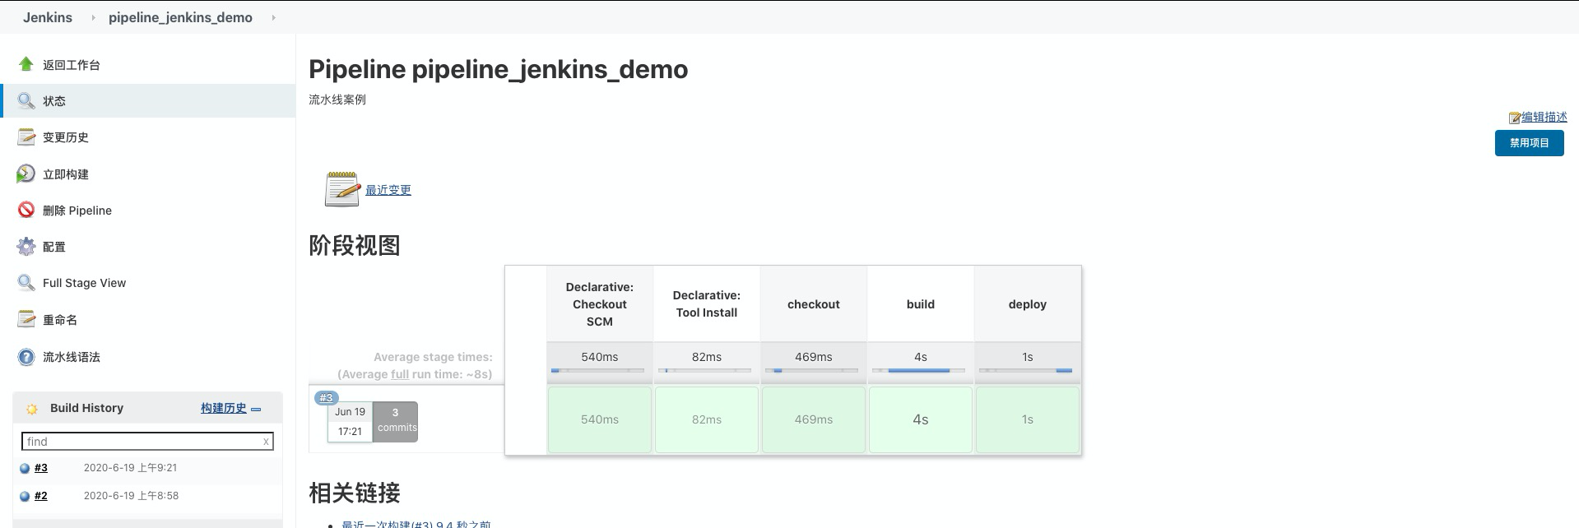The height and width of the screenshot is (528, 1579).
Task: Click the build stage column header
Action: (921, 304)
